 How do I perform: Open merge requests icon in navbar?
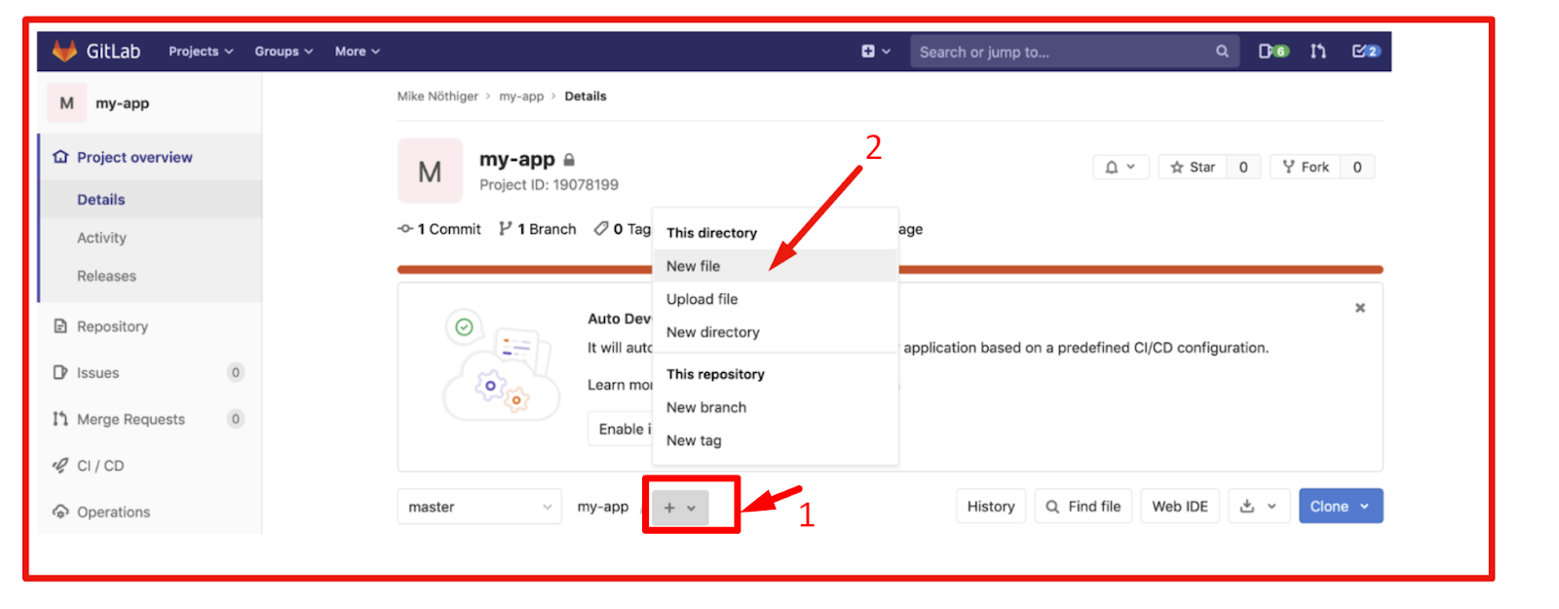(x=1318, y=52)
